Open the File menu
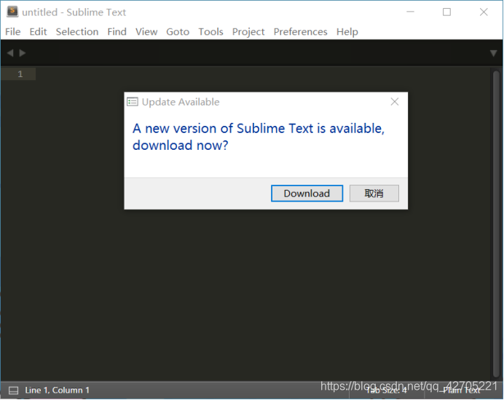The height and width of the screenshot is (400, 504). coord(13,32)
